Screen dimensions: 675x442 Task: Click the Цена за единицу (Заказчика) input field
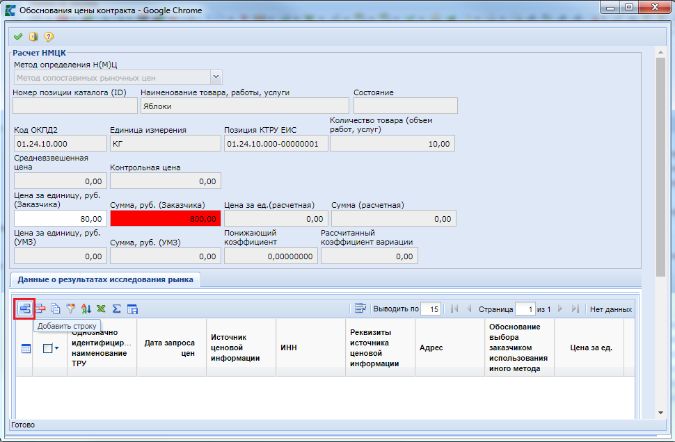point(60,218)
